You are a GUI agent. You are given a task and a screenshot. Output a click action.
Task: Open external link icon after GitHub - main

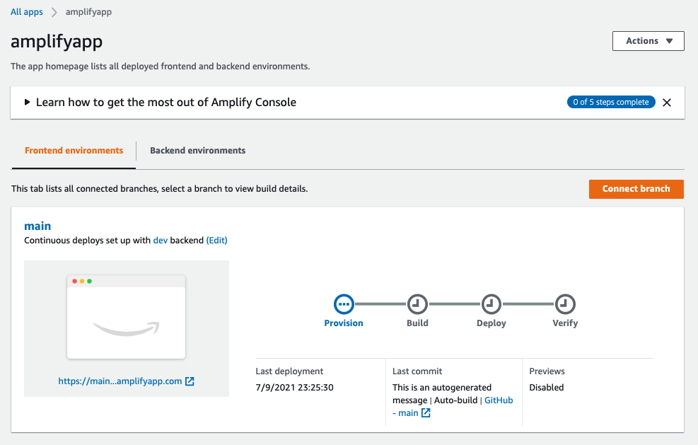pyautogui.click(x=426, y=413)
